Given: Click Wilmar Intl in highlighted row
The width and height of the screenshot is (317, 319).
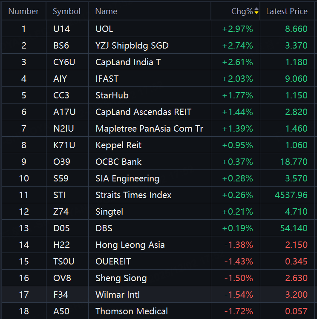Looking at the screenshot, I should [x=118, y=295].
